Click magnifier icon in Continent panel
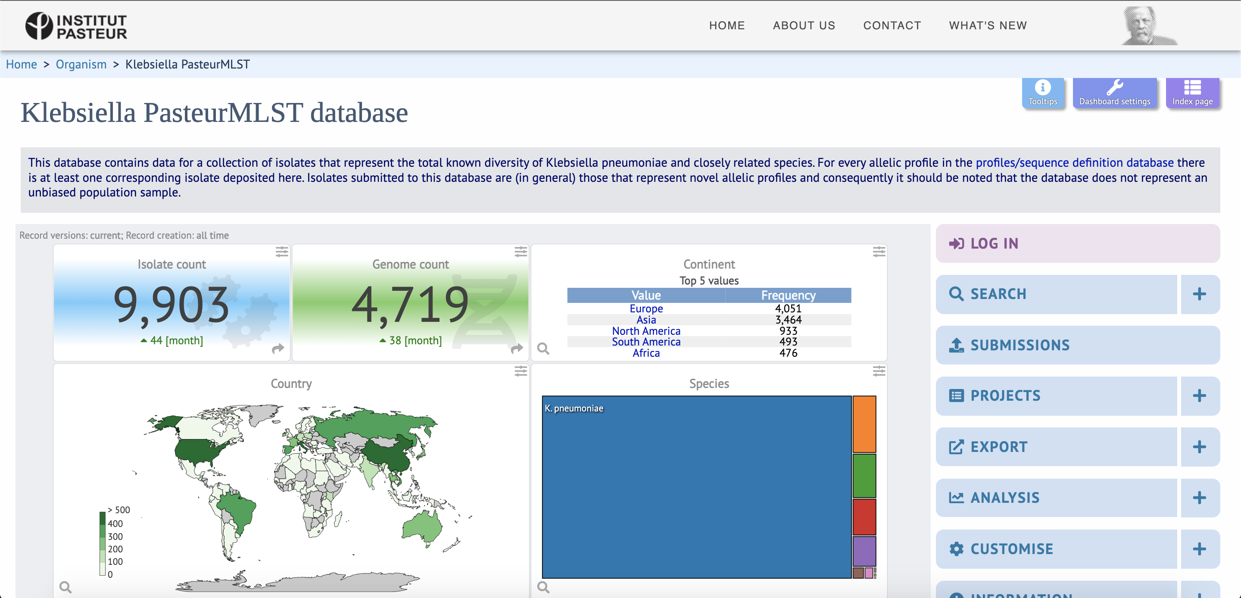Screen dimensions: 1241x598 (543, 349)
